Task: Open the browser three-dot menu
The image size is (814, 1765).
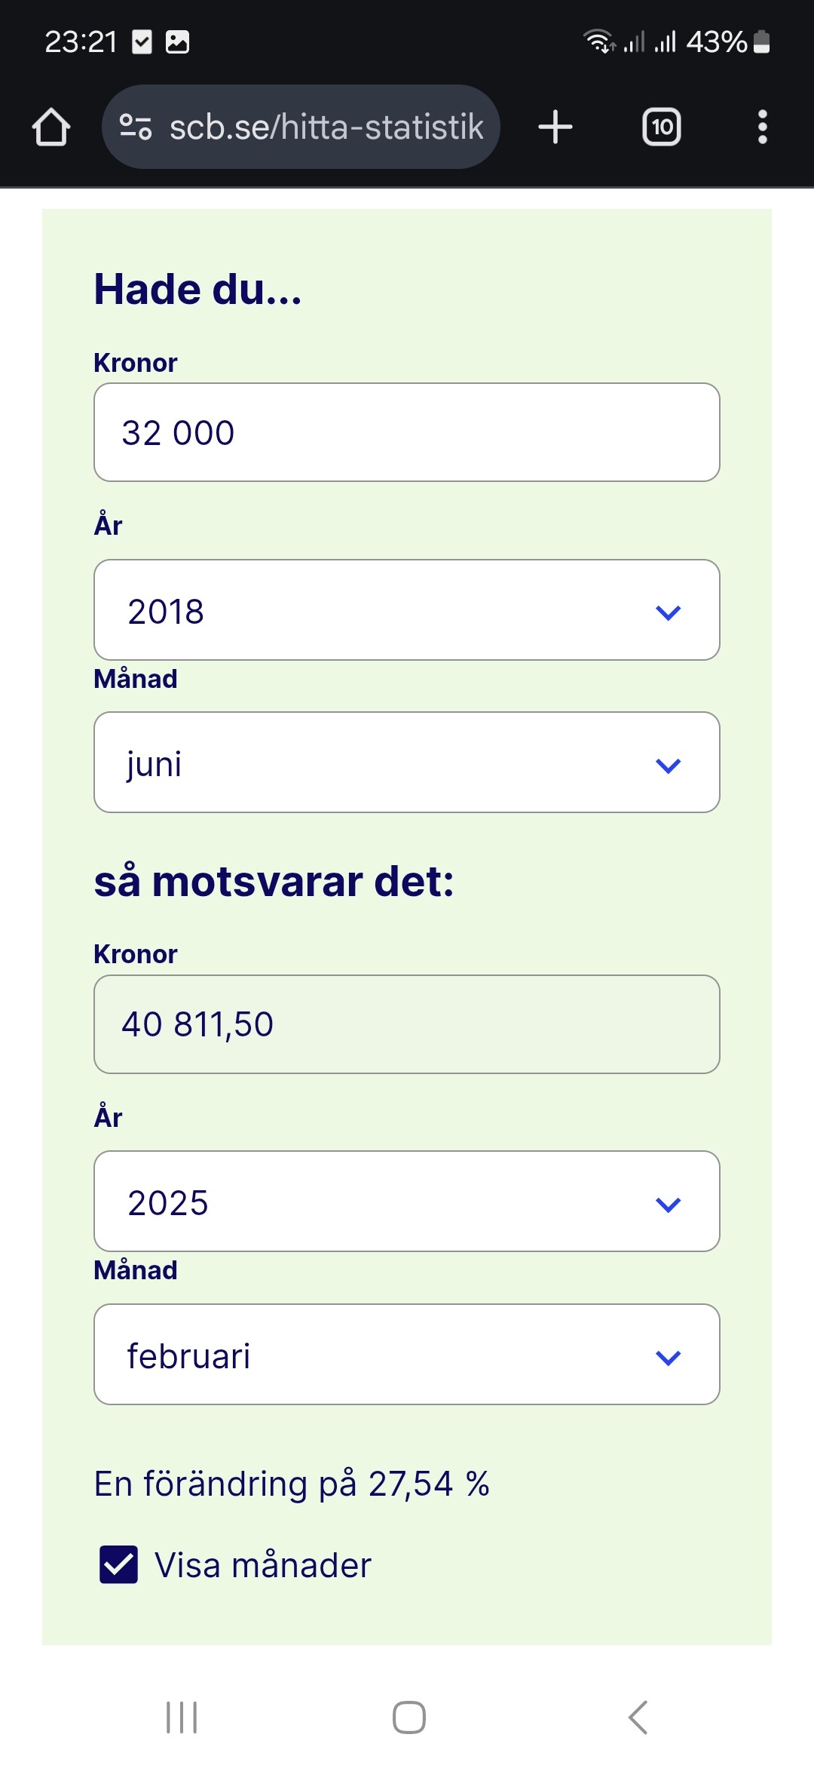Action: pos(762,127)
